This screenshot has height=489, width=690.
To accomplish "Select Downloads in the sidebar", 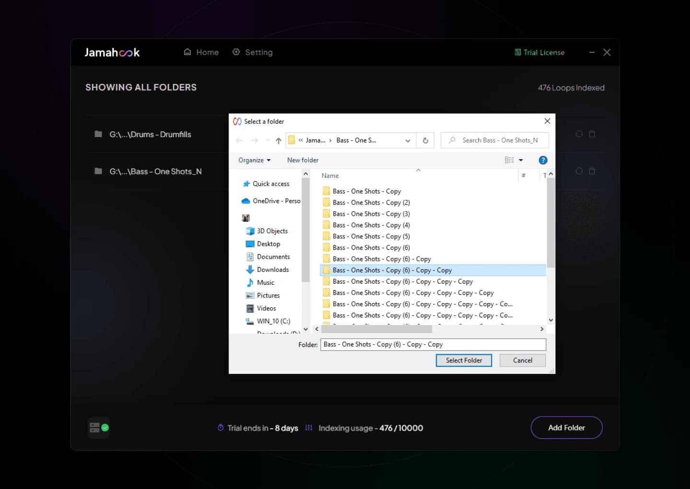I will 271,269.
